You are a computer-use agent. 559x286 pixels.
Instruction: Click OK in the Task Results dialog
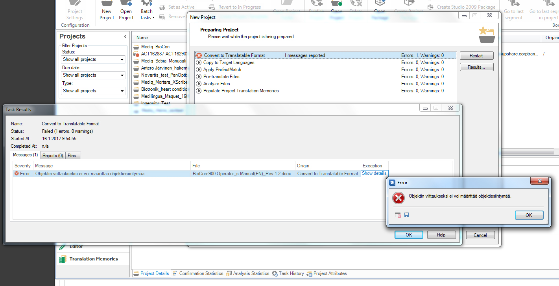click(x=409, y=235)
